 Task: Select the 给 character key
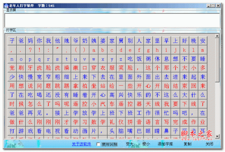(112, 86)
